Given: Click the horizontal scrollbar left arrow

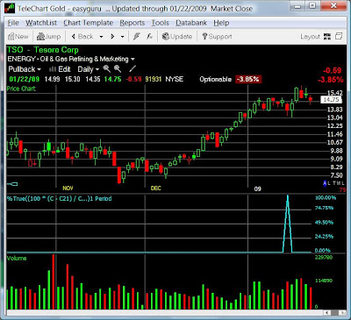Looking at the screenshot, I should coord(326,313).
